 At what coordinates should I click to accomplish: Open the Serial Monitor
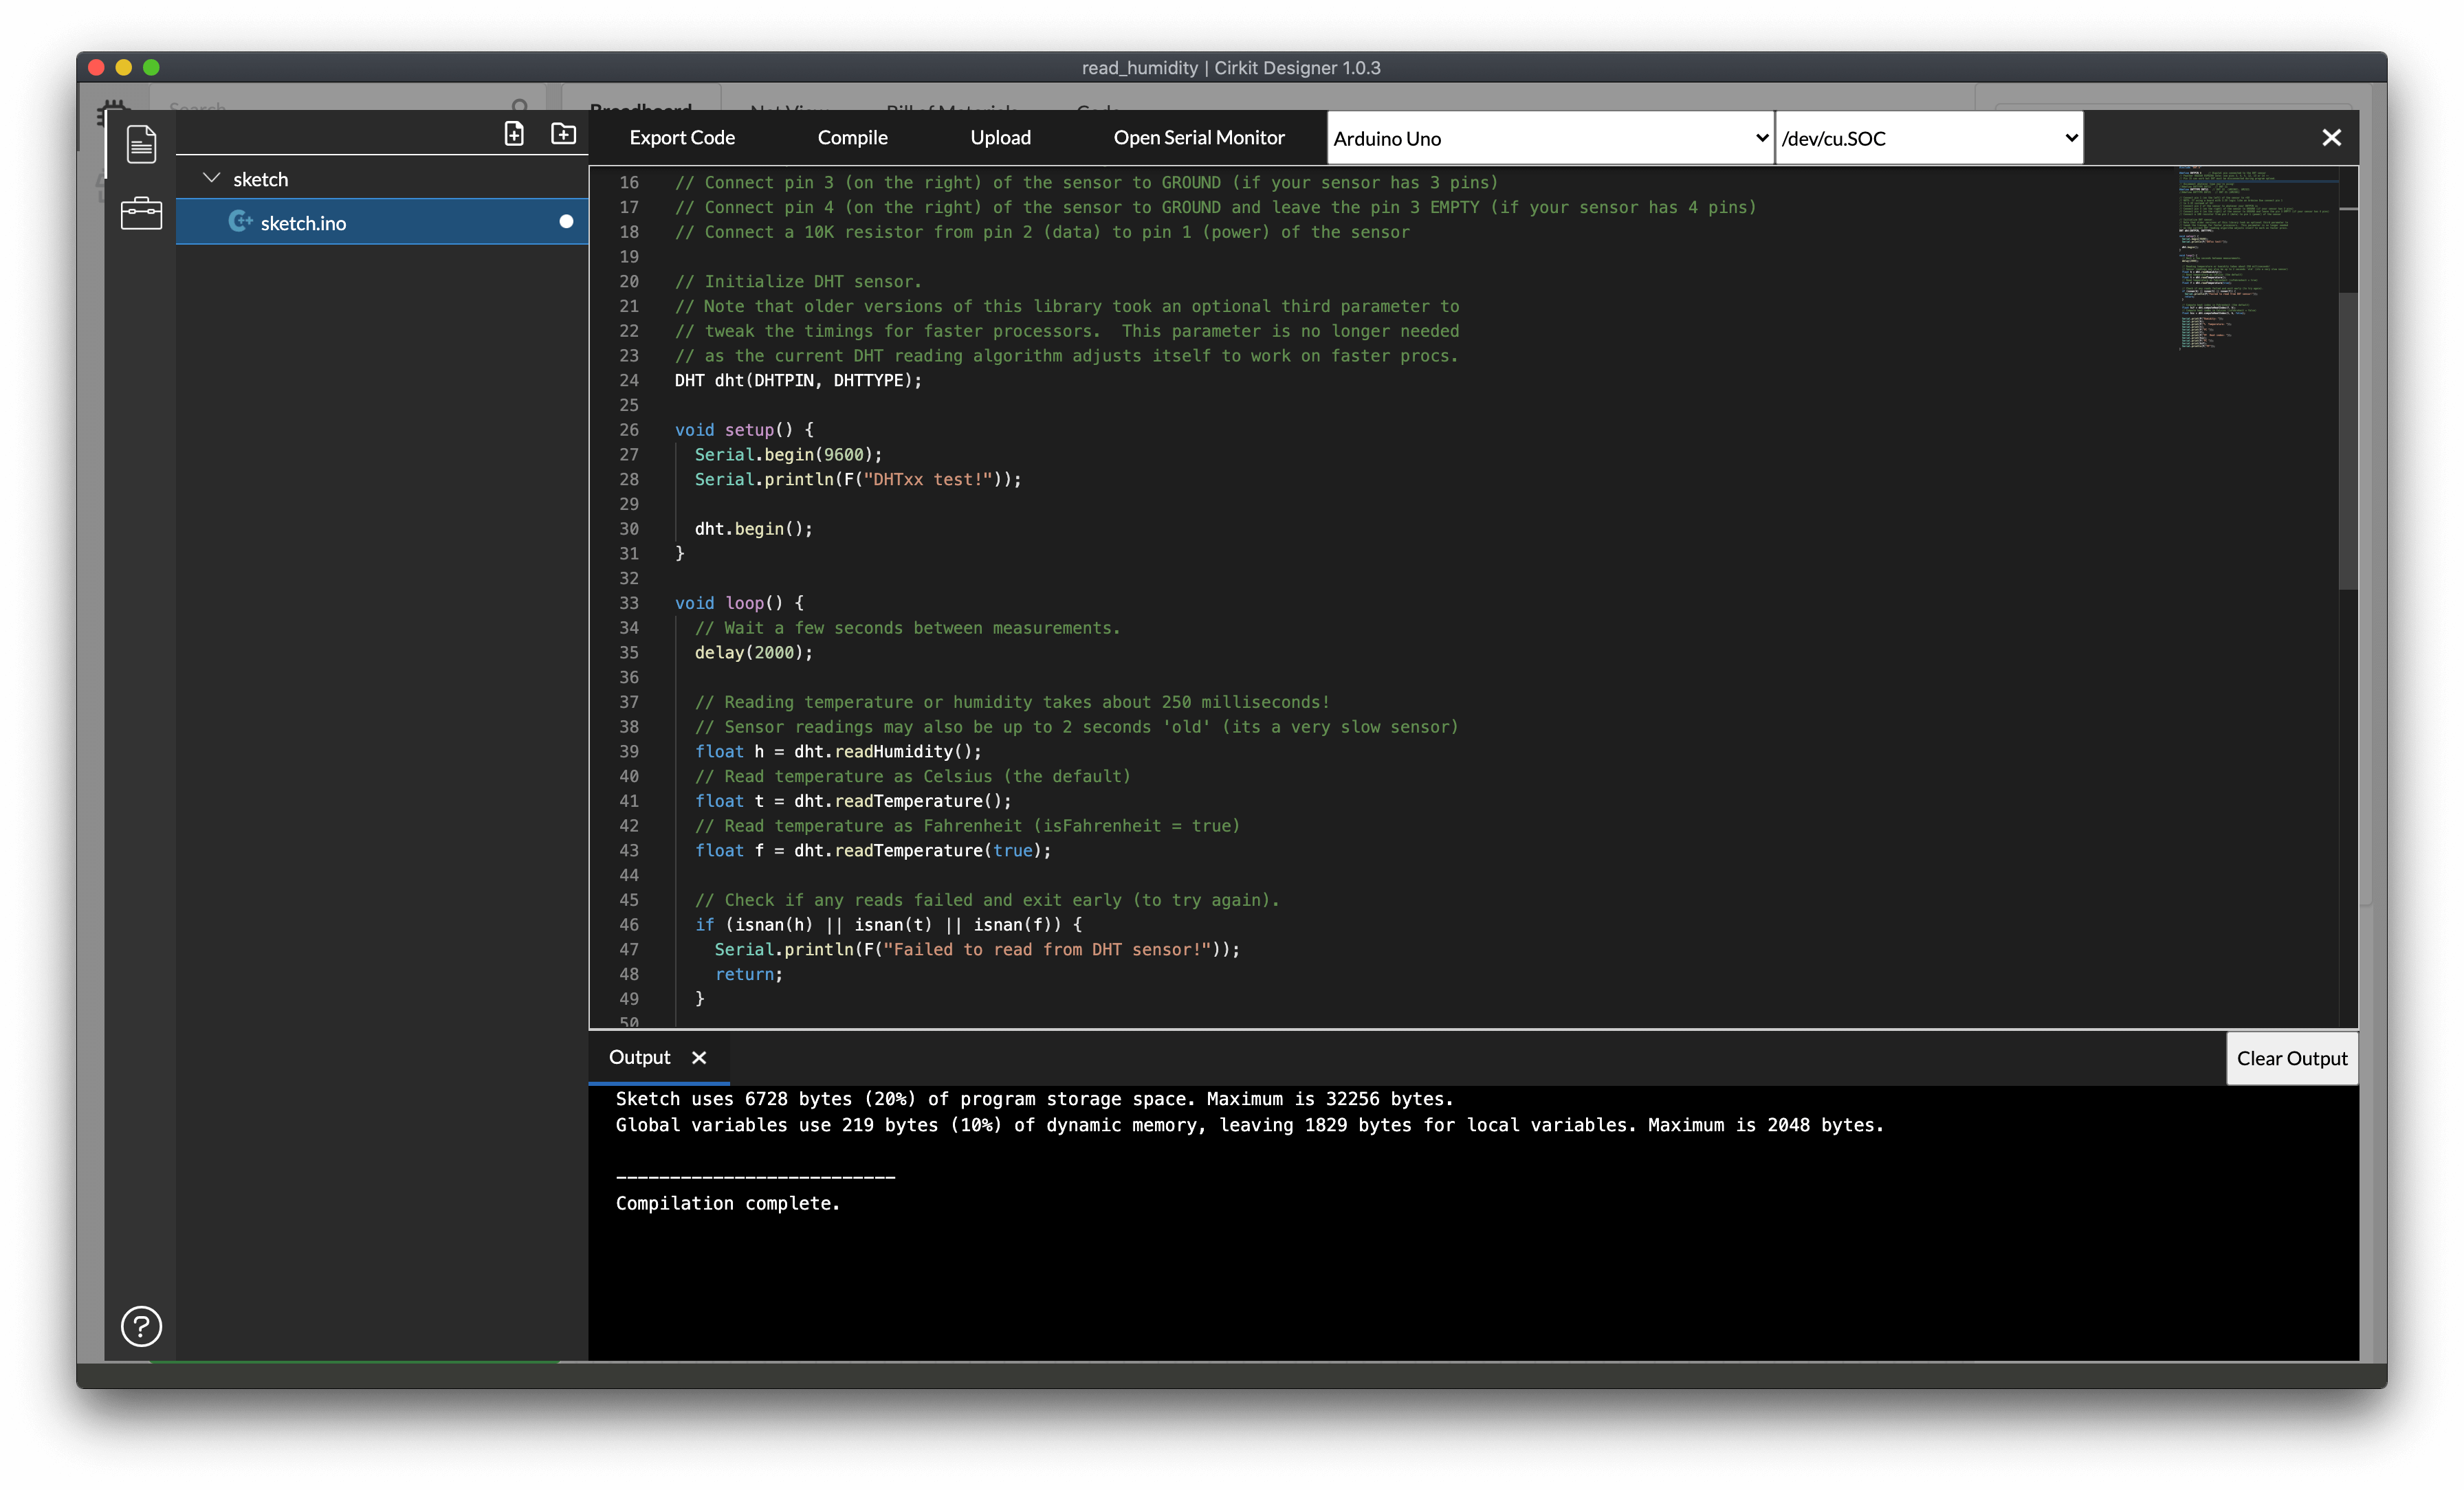click(1198, 138)
